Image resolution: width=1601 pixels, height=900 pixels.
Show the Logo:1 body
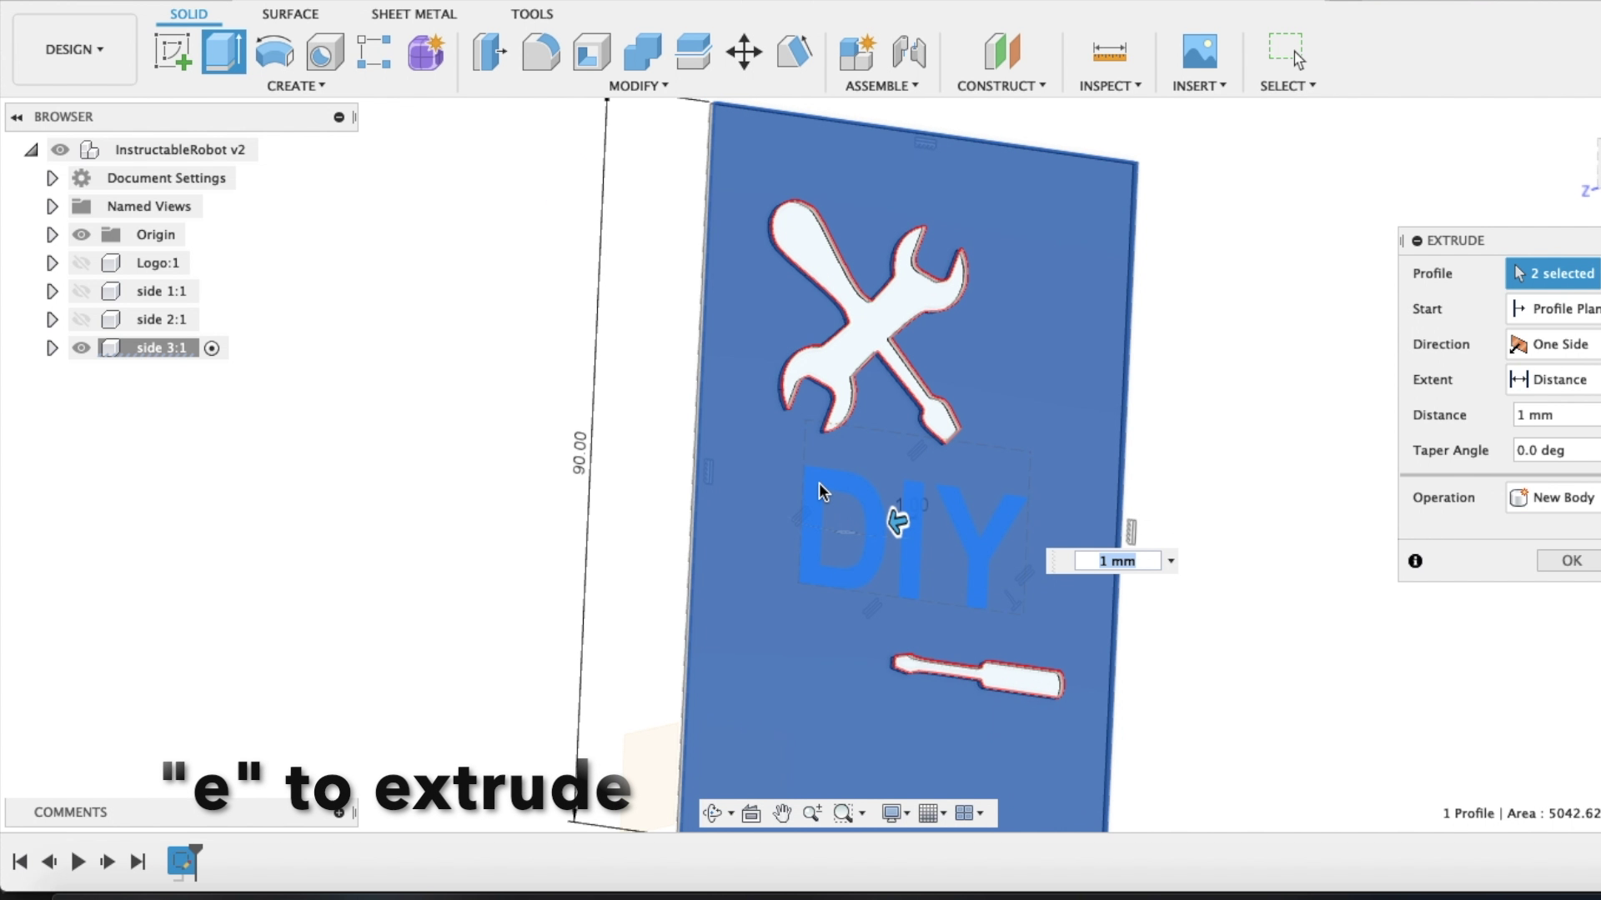(81, 262)
